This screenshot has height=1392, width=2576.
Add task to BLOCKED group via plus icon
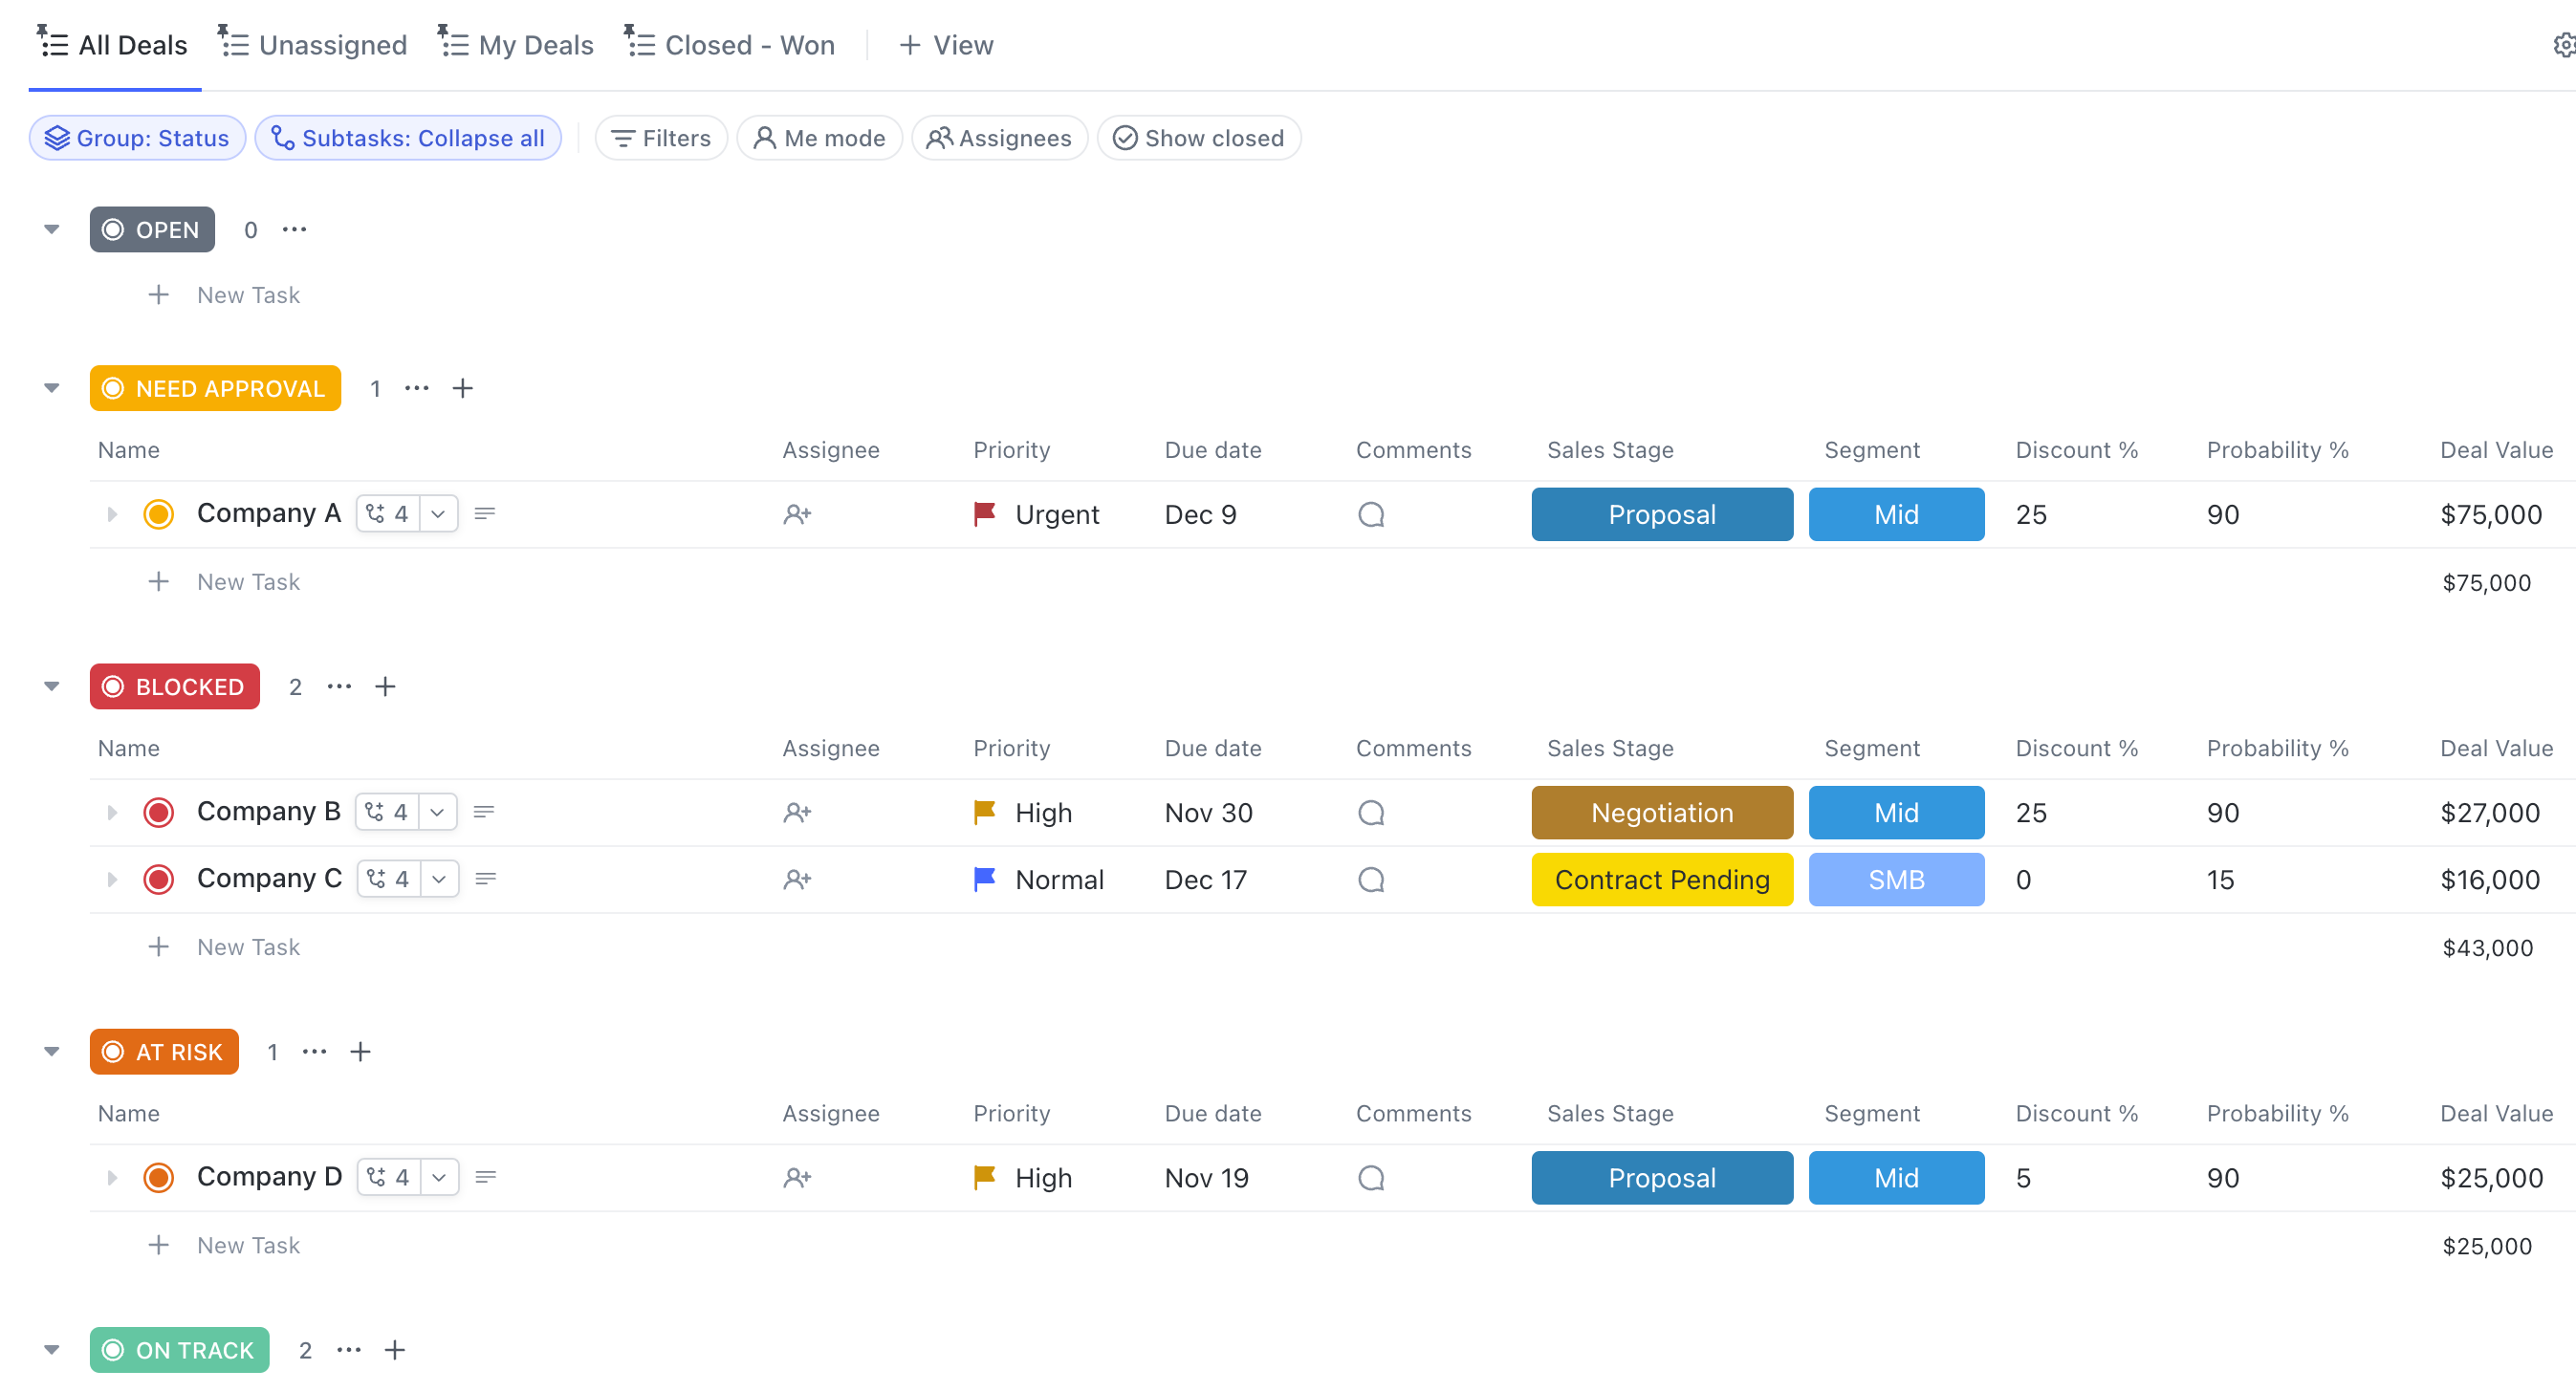385,686
